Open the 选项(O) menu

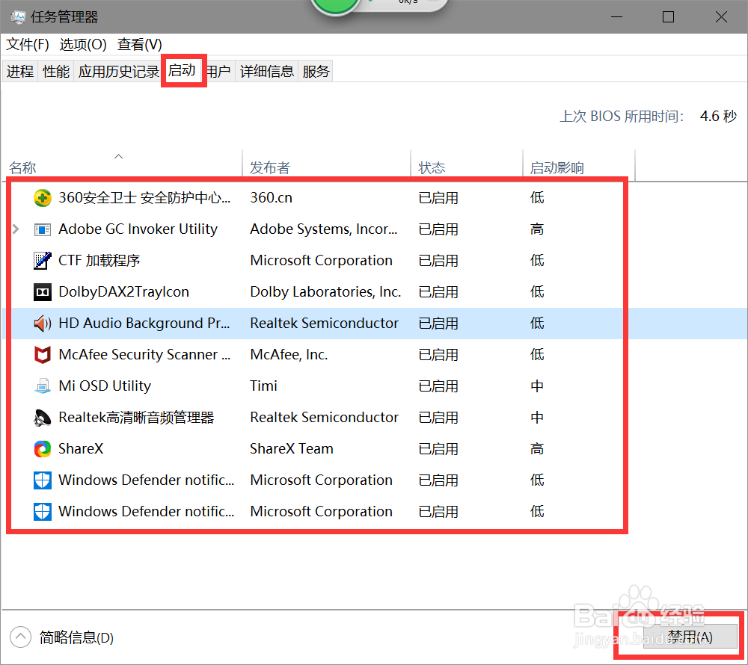(x=82, y=44)
